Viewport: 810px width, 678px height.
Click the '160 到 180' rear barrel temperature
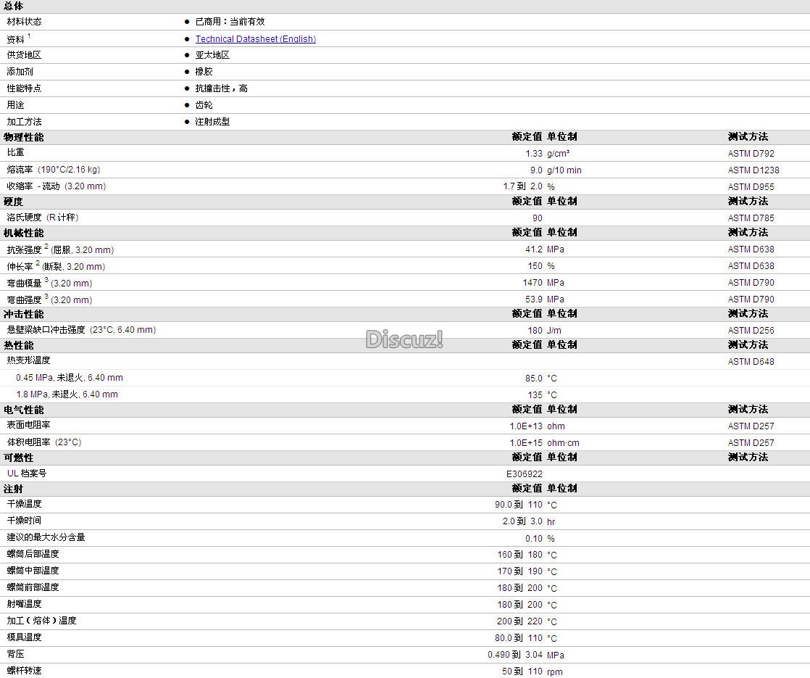coord(519,555)
